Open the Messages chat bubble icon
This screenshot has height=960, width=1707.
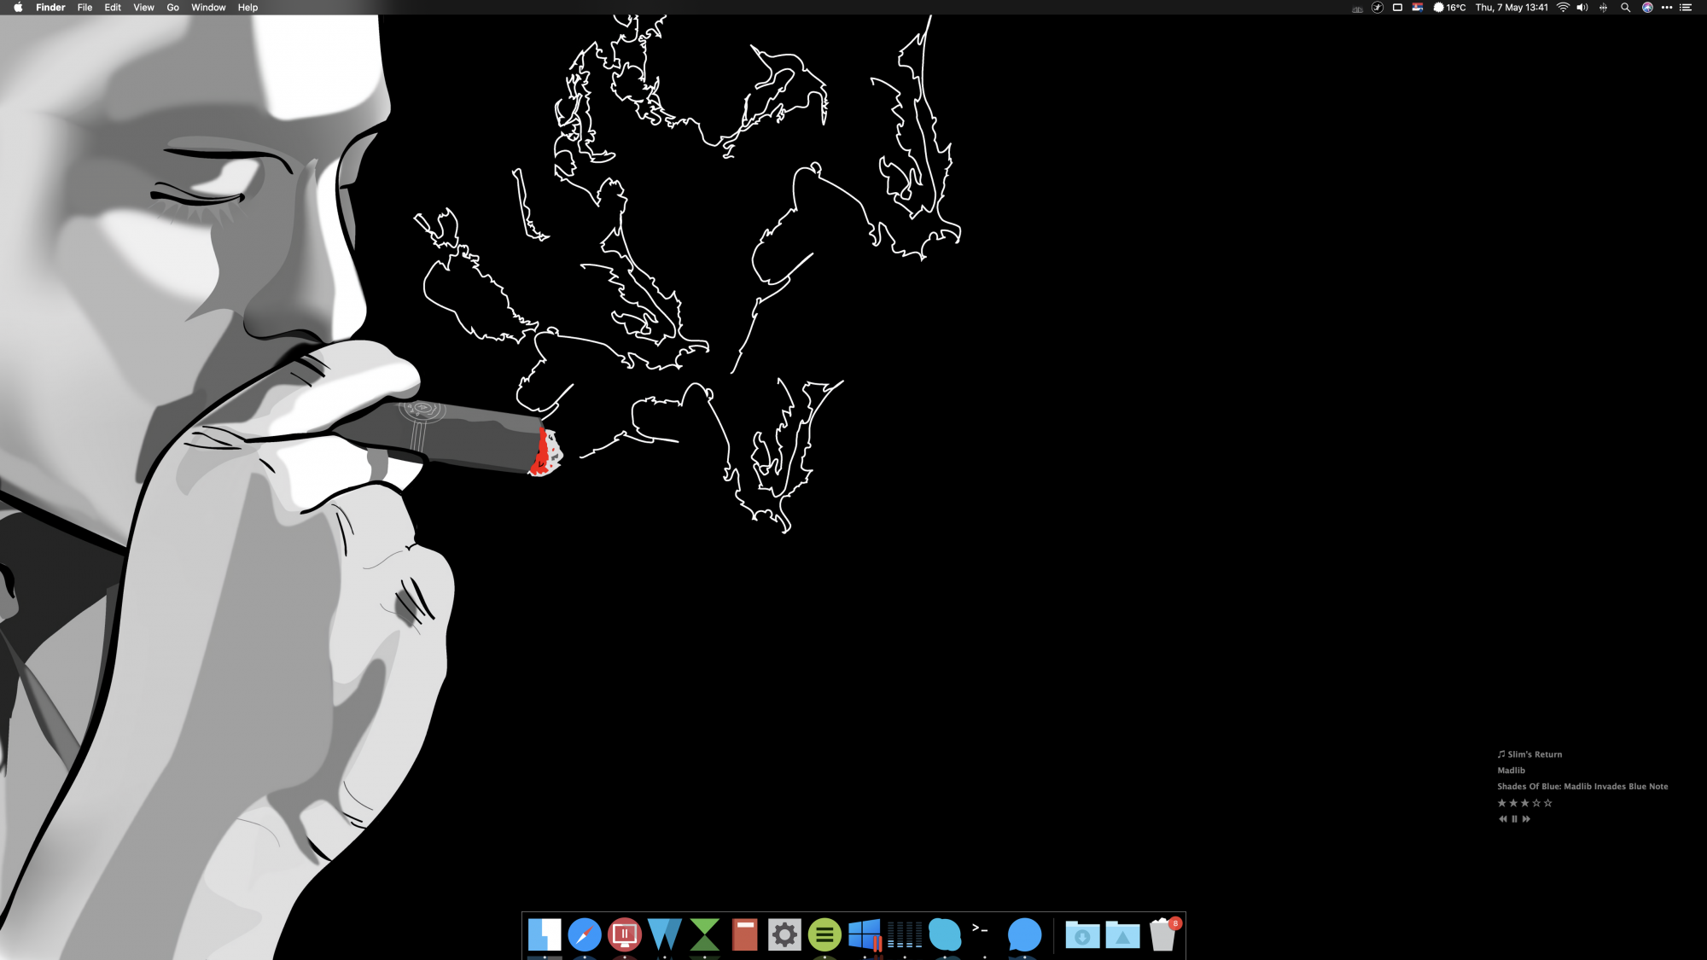1024,934
